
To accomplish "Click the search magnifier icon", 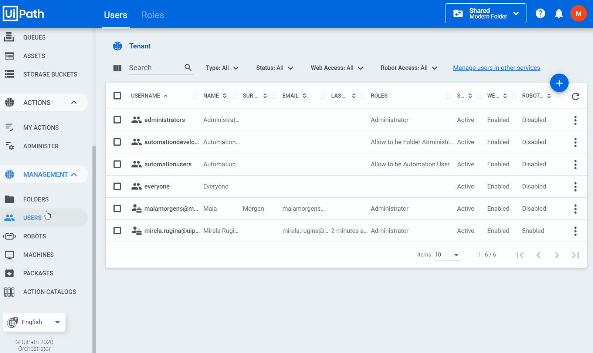I will point(188,68).
